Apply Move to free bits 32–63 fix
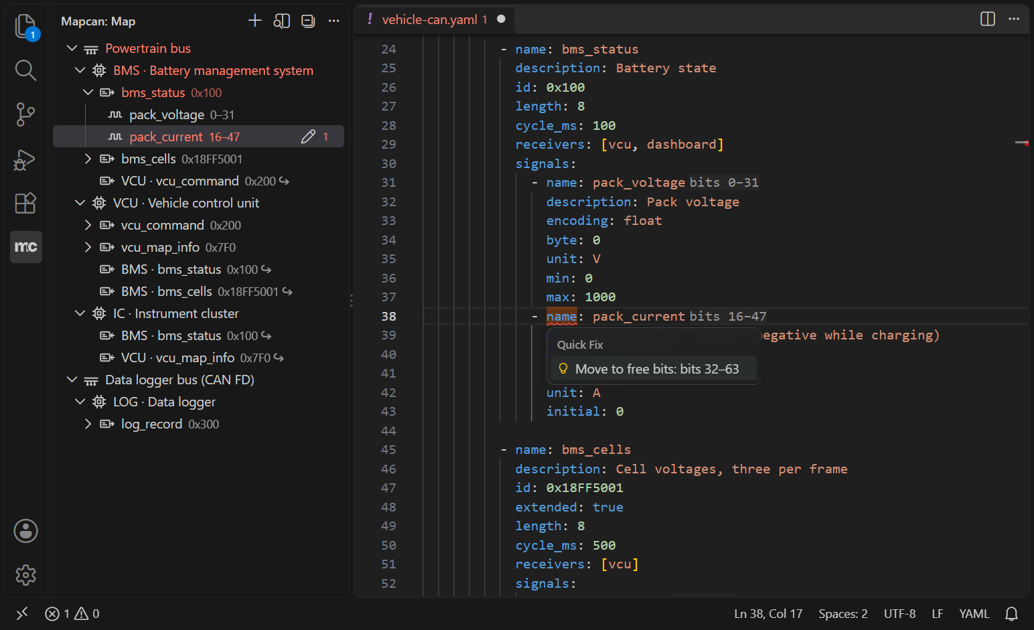The width and height of the screenshot is (1034, 630). pyautogui.click(x=654, y=369)
